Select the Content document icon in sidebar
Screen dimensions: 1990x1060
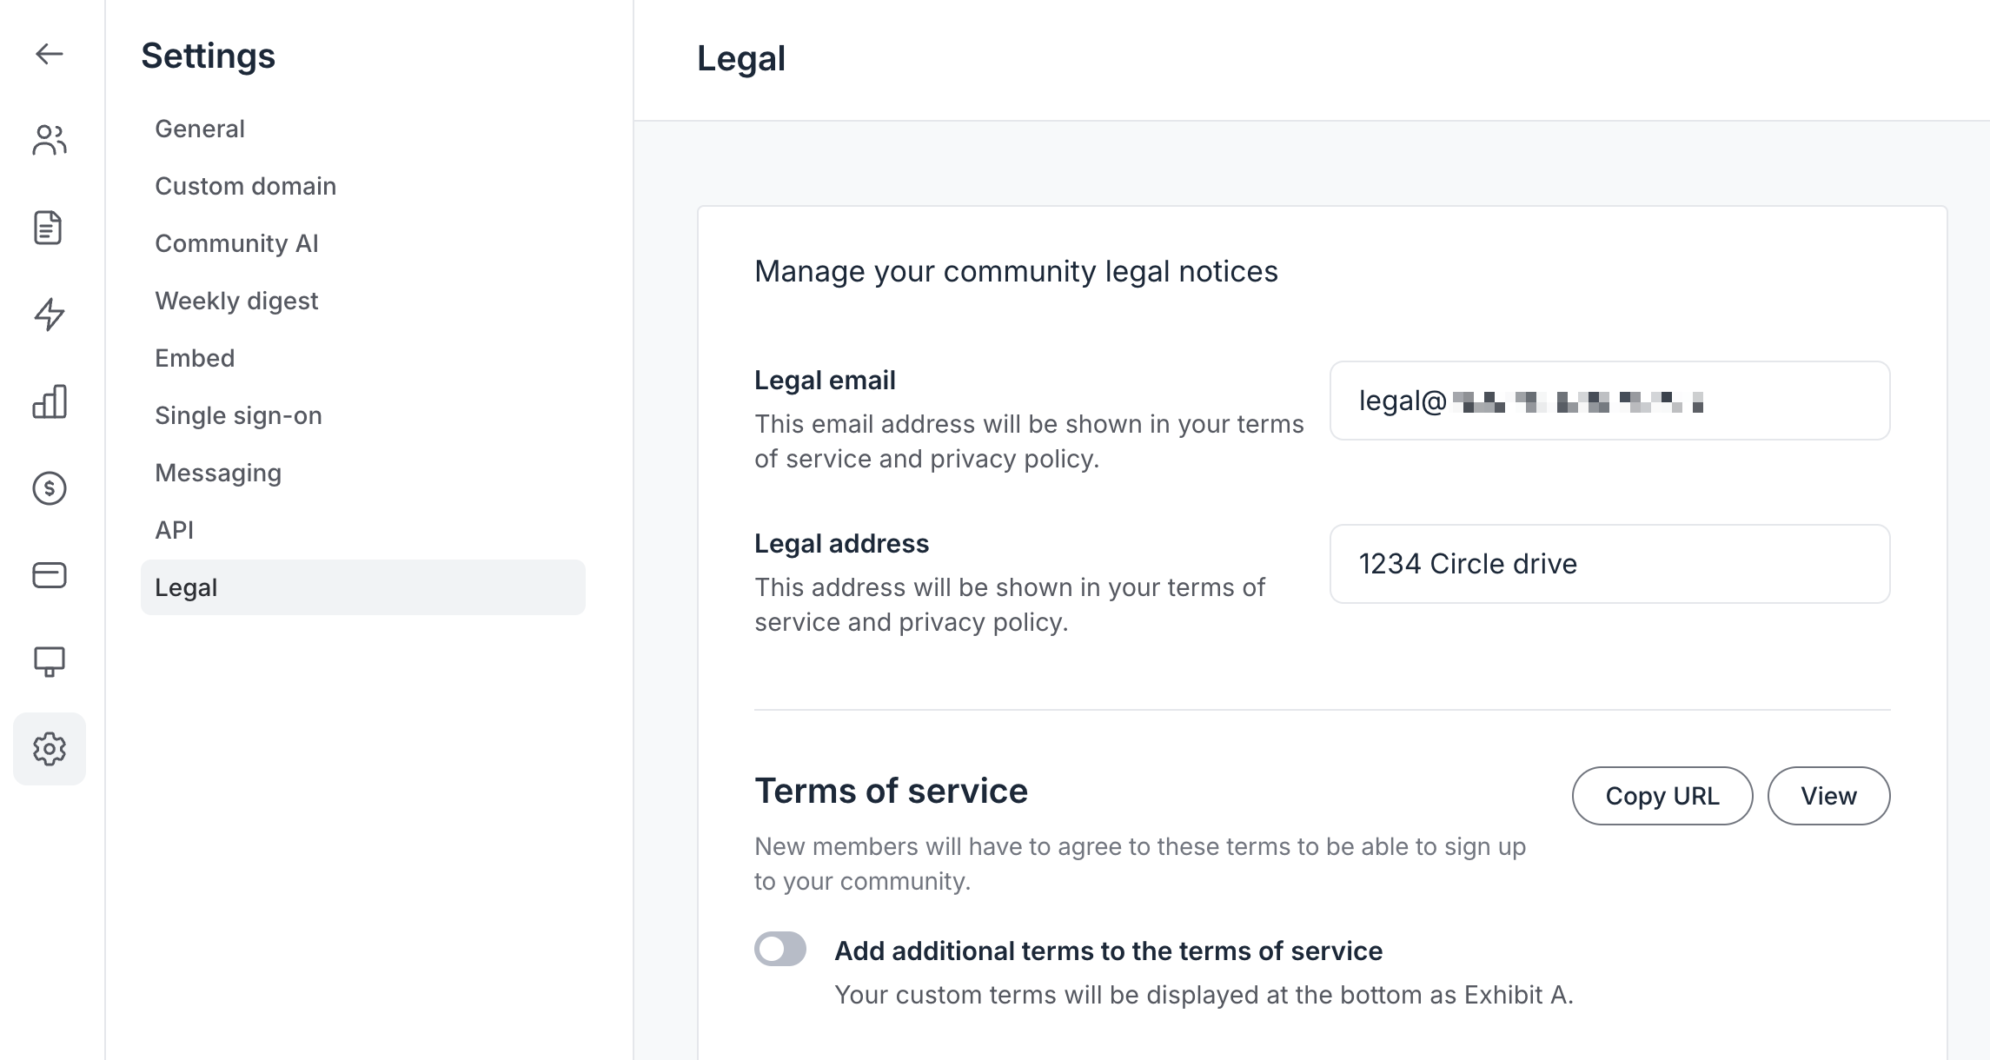click(x=50, y=228)
